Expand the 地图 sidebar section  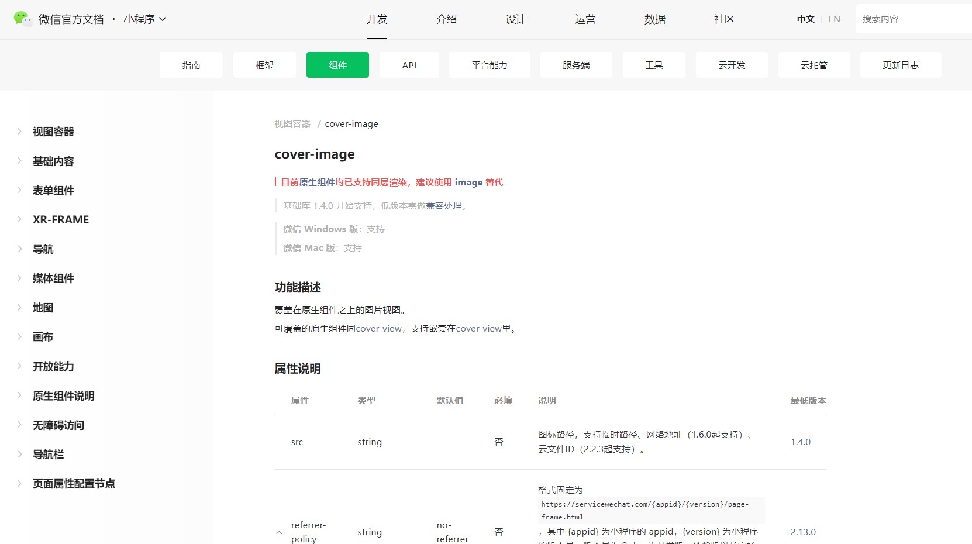43,307
